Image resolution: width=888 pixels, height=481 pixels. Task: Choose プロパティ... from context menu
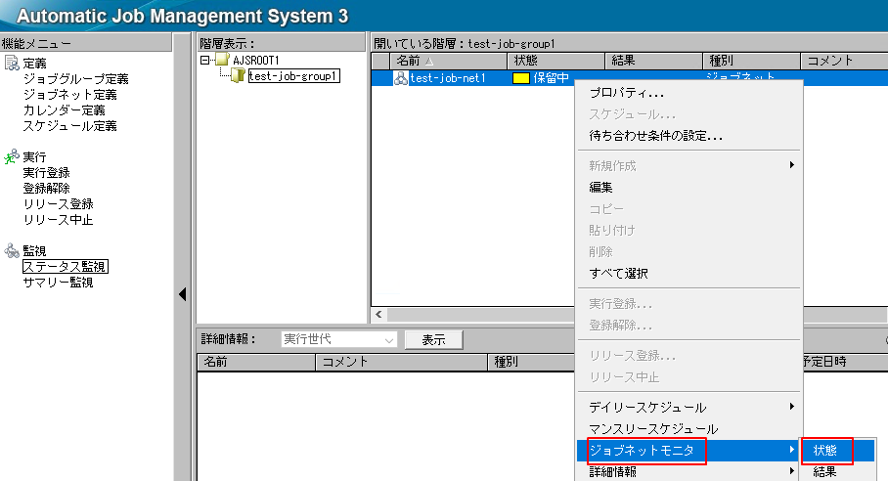pyautogui.click(x=689, y=94)
